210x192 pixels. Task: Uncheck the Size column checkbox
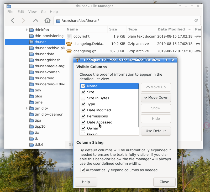point(83,92)
